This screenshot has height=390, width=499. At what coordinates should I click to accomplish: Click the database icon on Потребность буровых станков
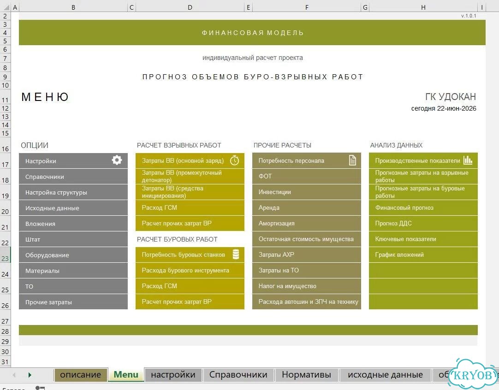click(x=236, y=254)
